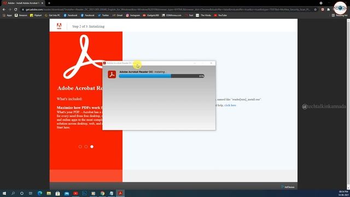Close the Acrobat Reader installer window

[211, 63]
